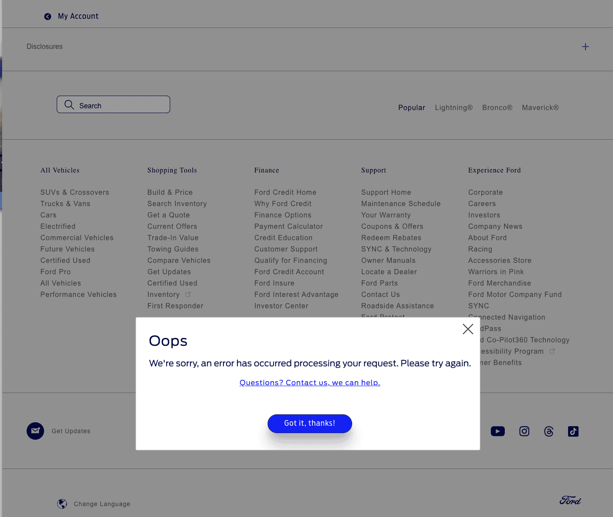Click the Get Updates envelope icon

pyautogui.click(x=35, y=431)
